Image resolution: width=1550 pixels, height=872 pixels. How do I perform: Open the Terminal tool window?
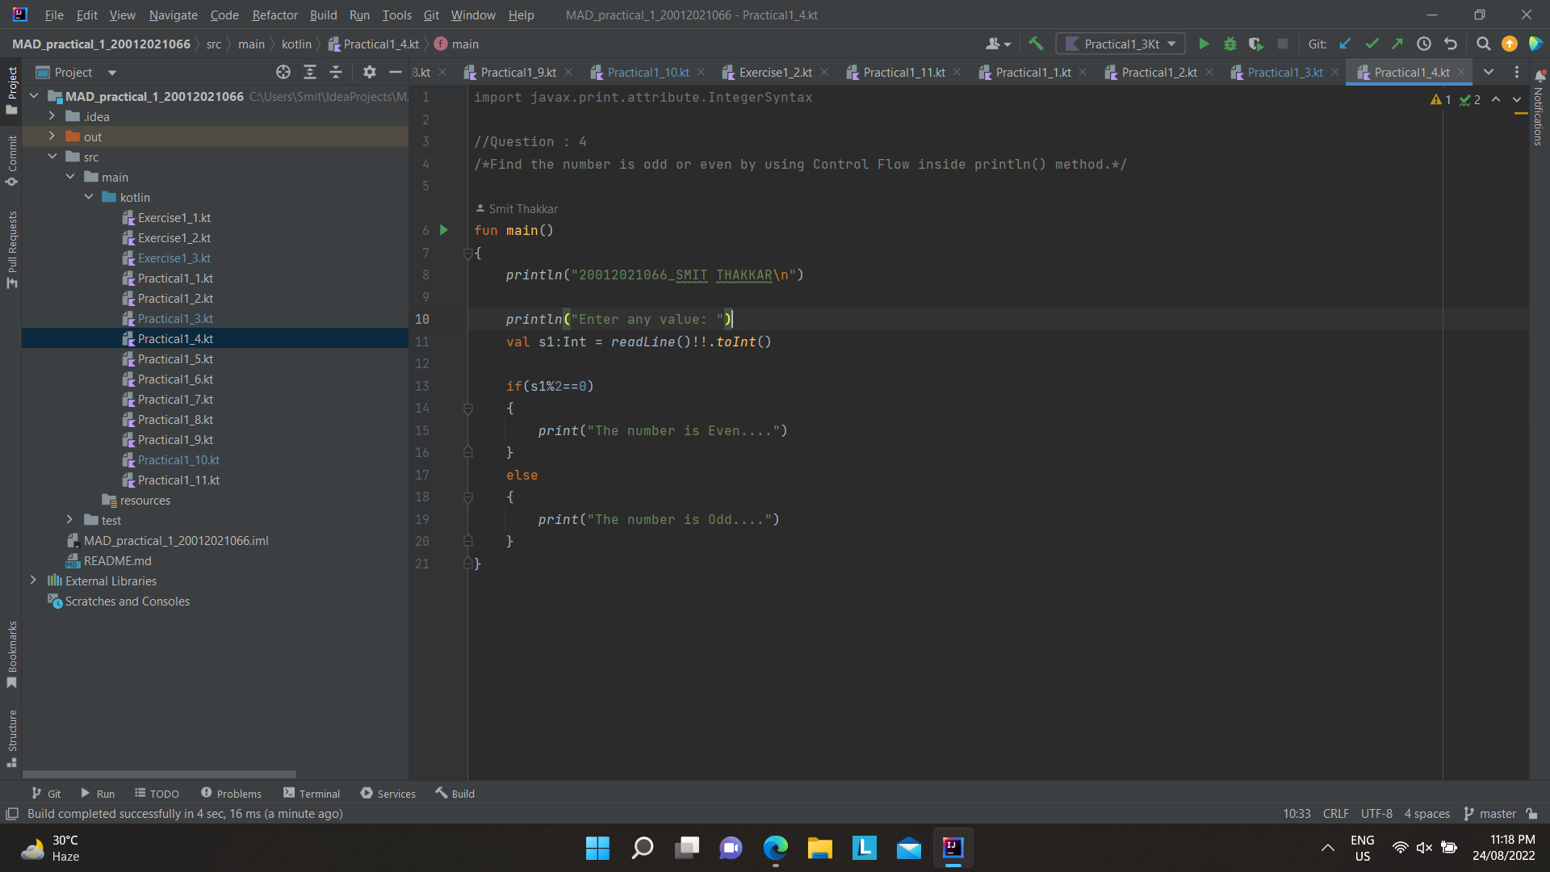(312, 794)
